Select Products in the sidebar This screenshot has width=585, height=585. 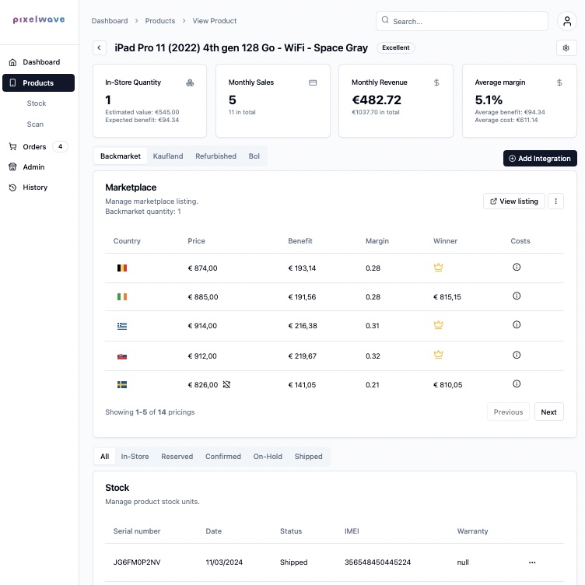(38, 82)
